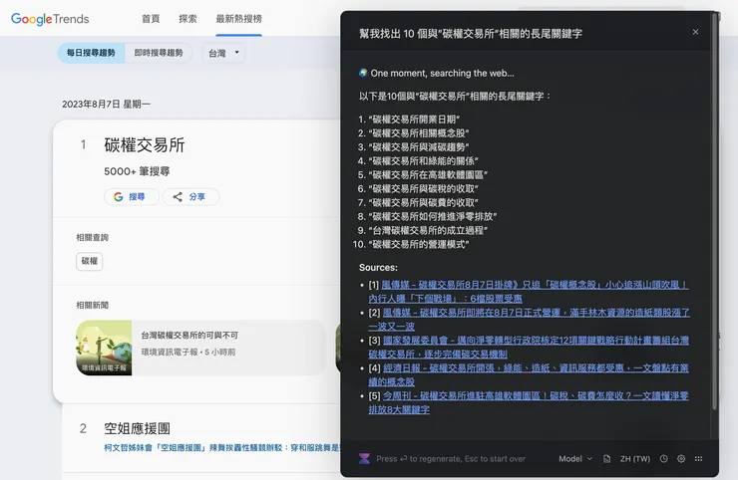Screen dimensions: 738x480
Task: Switch to 每日搜尋趨勢
Action: click(x=91, y=53)
